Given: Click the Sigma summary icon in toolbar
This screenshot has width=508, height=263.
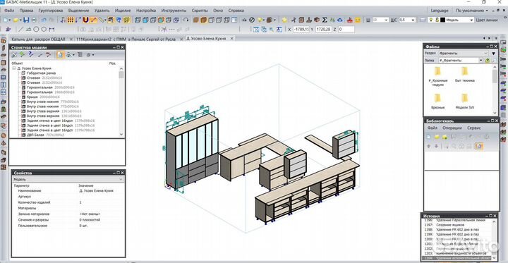Looking at the screenshot, I should 325,20.
